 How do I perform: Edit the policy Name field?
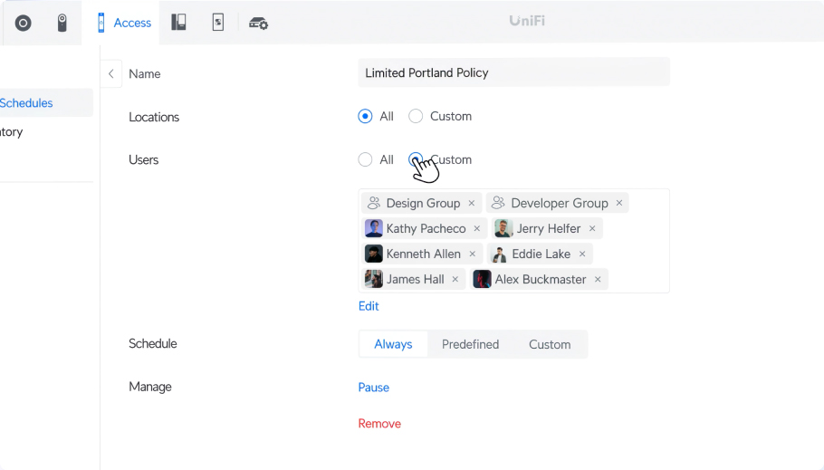[514, 72]
